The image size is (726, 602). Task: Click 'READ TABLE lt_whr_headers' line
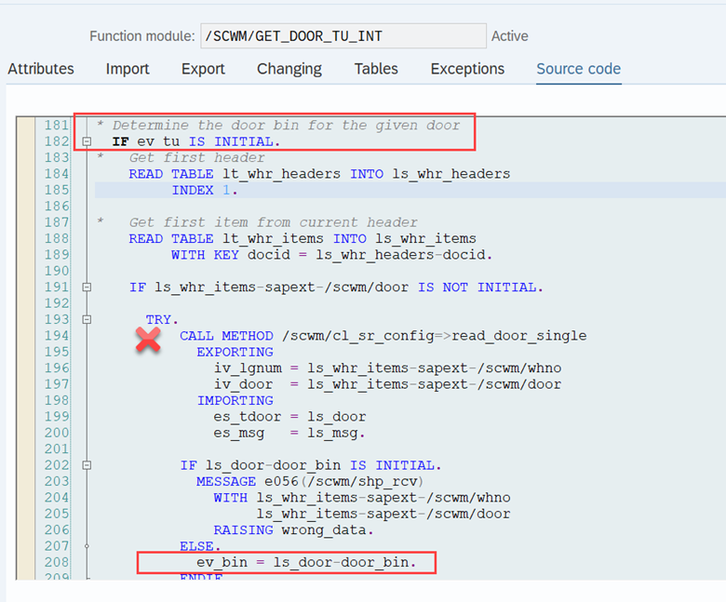point(319,174)
